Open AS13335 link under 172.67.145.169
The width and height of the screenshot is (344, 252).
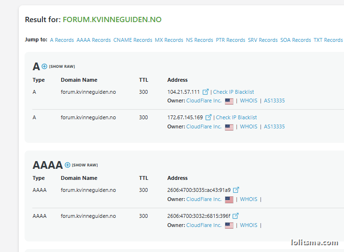coord(274,126)
